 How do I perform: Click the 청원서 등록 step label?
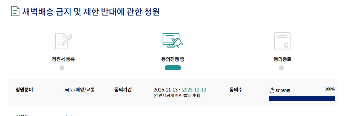pos(63,59)
